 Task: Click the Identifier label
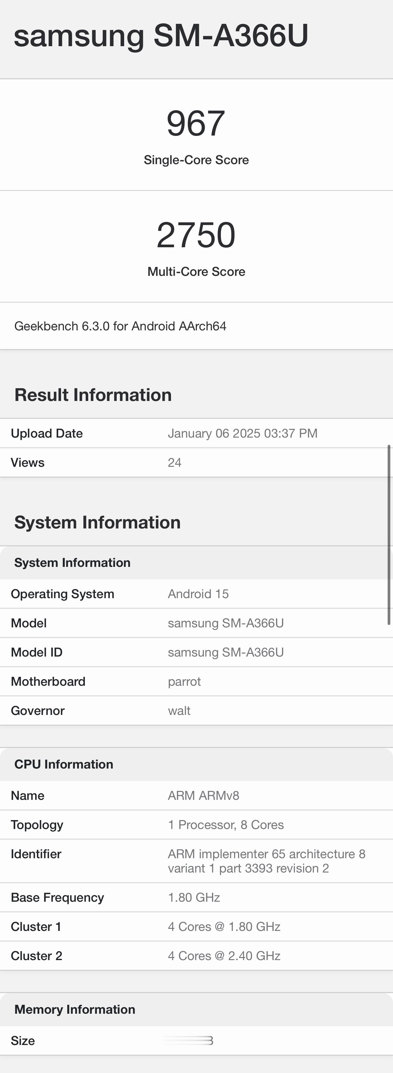pos(36,854)
